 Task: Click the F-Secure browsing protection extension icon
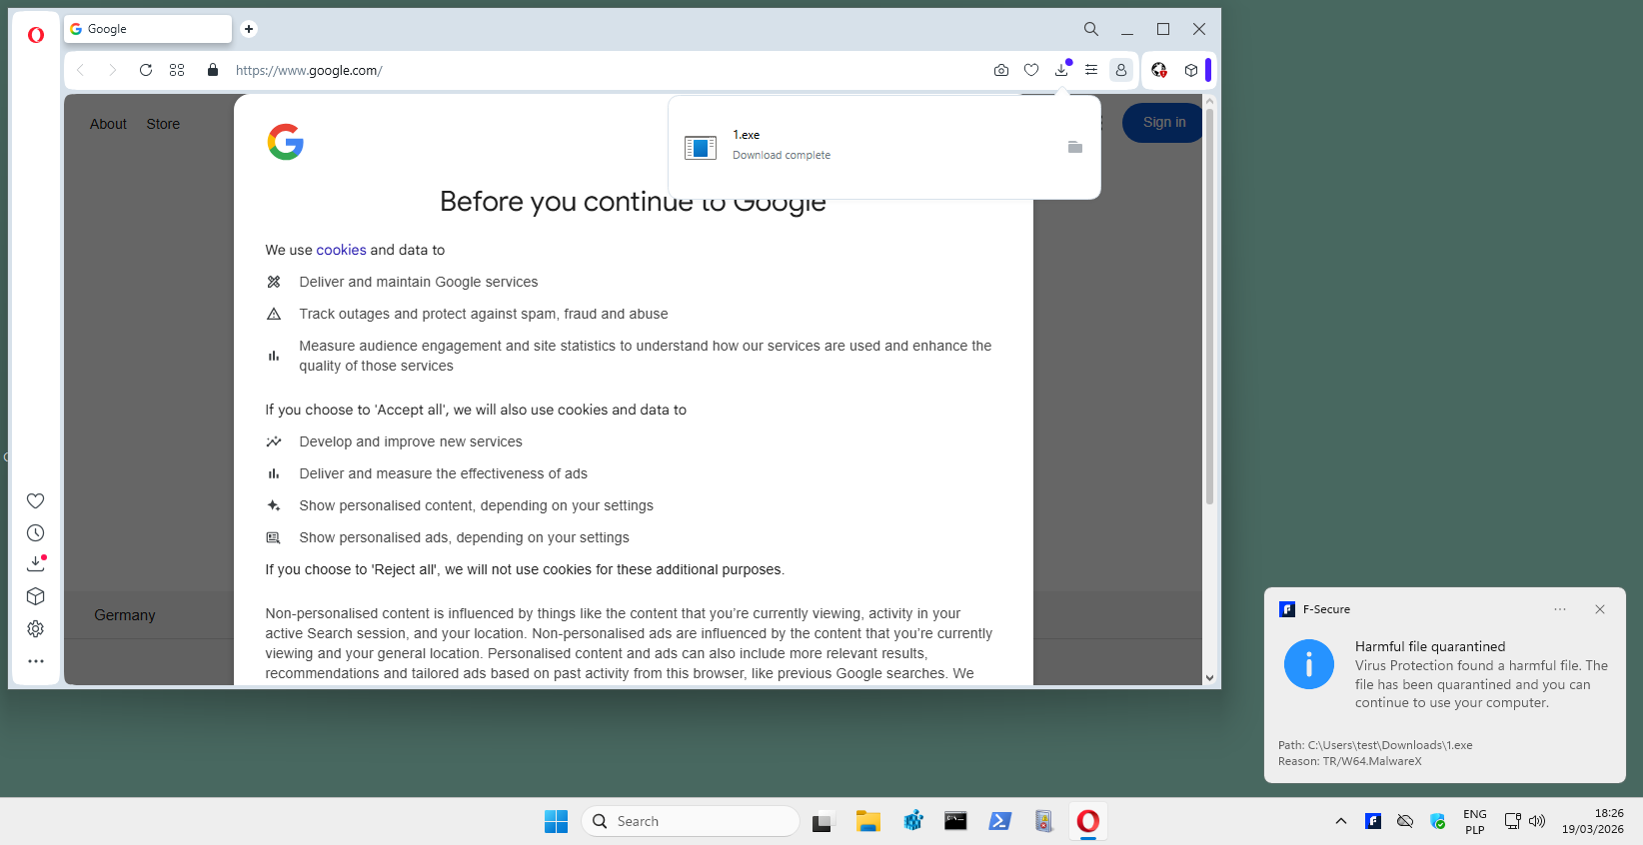coord(1159,70)
